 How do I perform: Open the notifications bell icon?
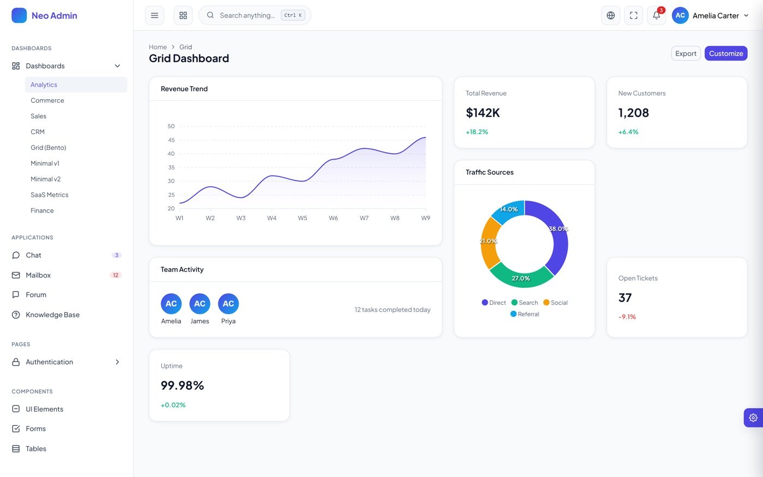pyautogui.click(x=657, y=15)
